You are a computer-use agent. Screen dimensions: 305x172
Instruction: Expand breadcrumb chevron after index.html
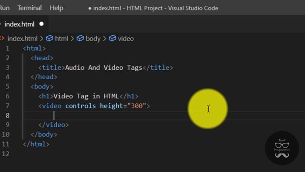(41, 38)
